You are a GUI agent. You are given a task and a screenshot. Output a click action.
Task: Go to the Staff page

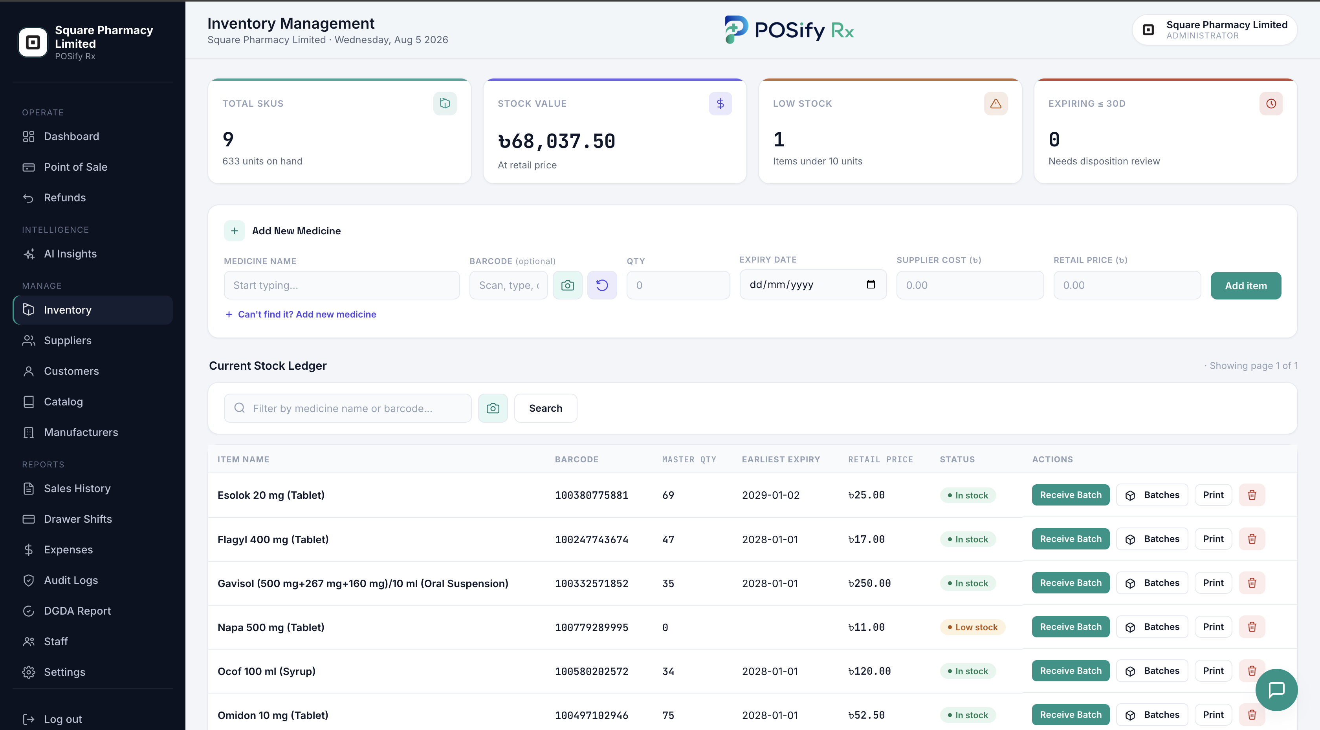93,641
